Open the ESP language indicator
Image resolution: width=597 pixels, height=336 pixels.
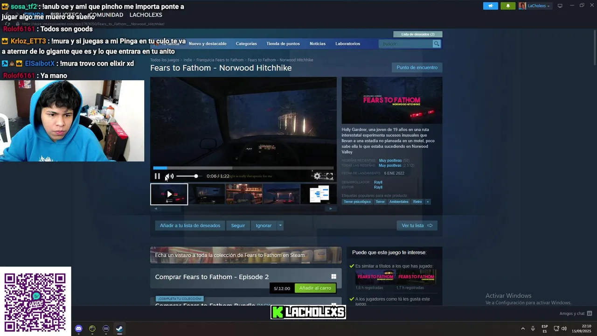[x=545, y=329]
